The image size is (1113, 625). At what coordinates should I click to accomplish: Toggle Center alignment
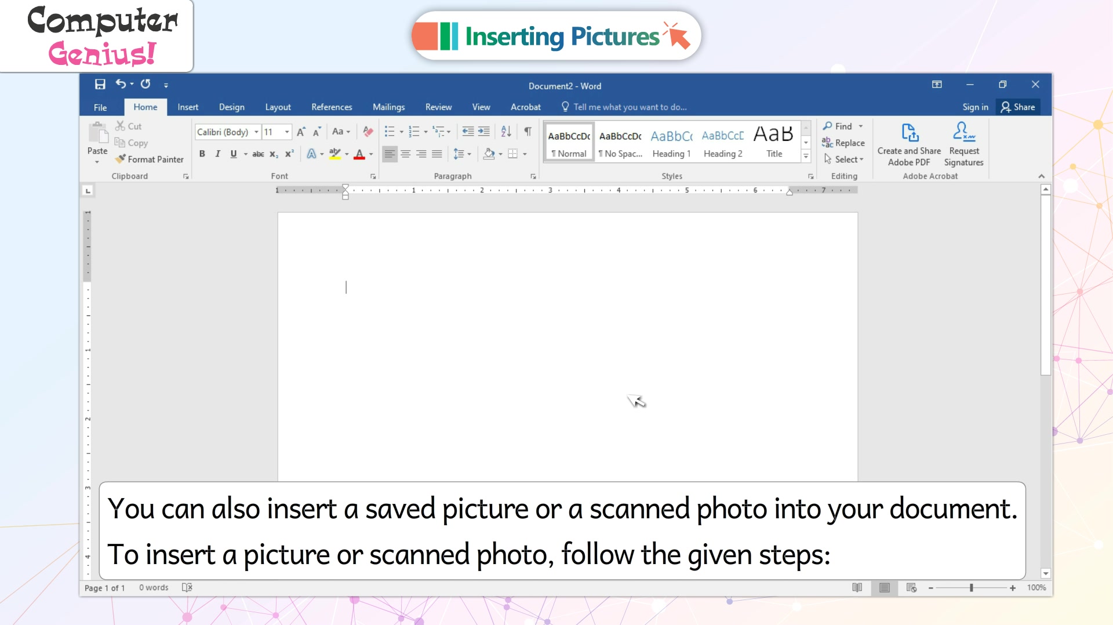pos(405,154)
